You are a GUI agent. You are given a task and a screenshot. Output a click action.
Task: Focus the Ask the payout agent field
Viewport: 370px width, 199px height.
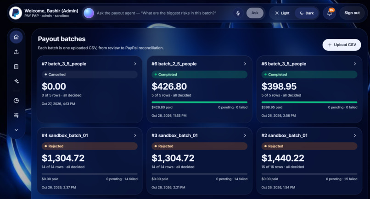click(x=163, y=13)
